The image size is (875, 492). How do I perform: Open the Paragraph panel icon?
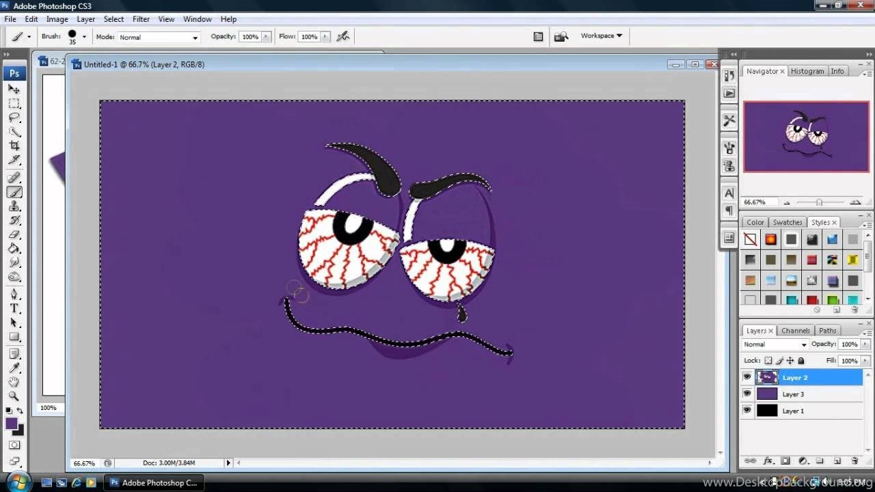[x=729, y=210]
